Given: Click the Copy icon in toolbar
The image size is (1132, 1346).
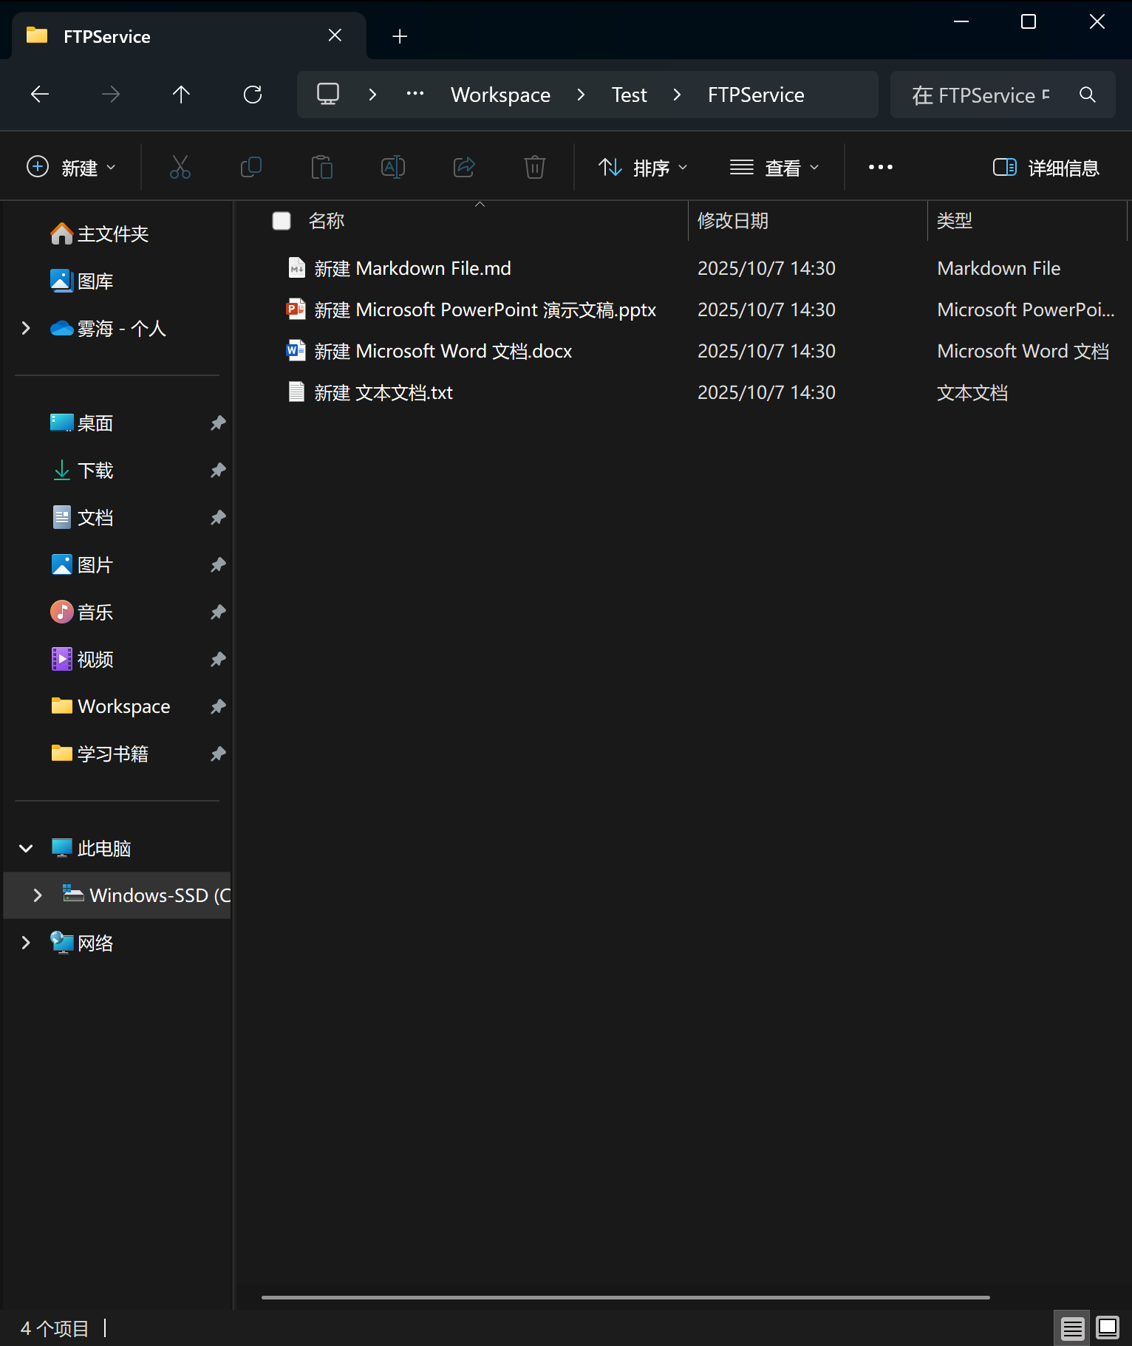Looking at the screenshot, I should click(251, 167).
